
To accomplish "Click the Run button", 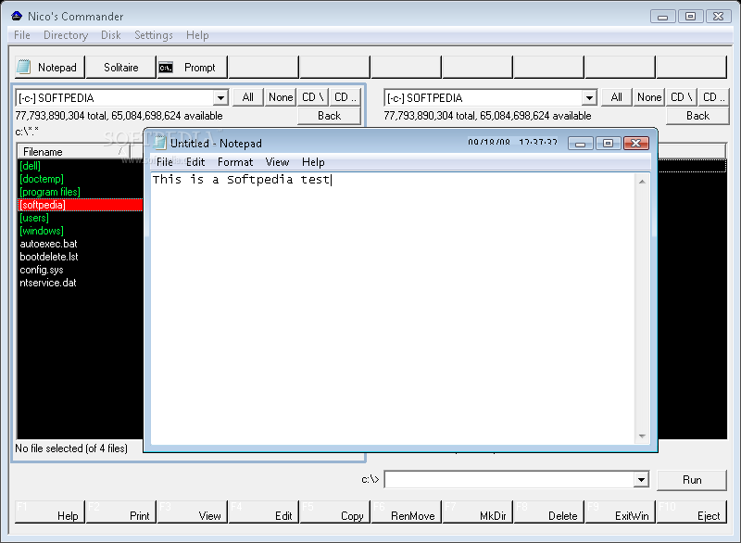I will pyautogui.click(x=692, y=480).
